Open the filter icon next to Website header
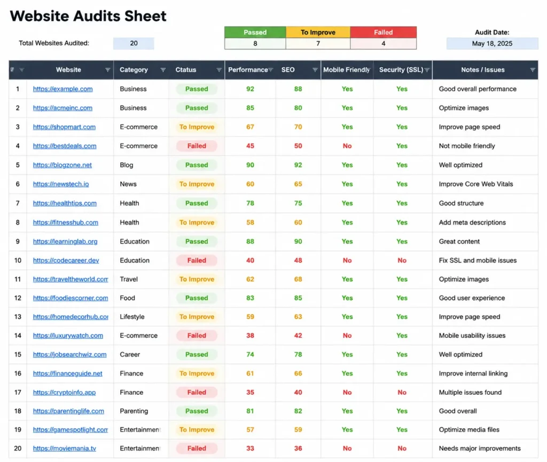Image resolution: width=547 pixels, height=462 pixels. click(108, 70)
